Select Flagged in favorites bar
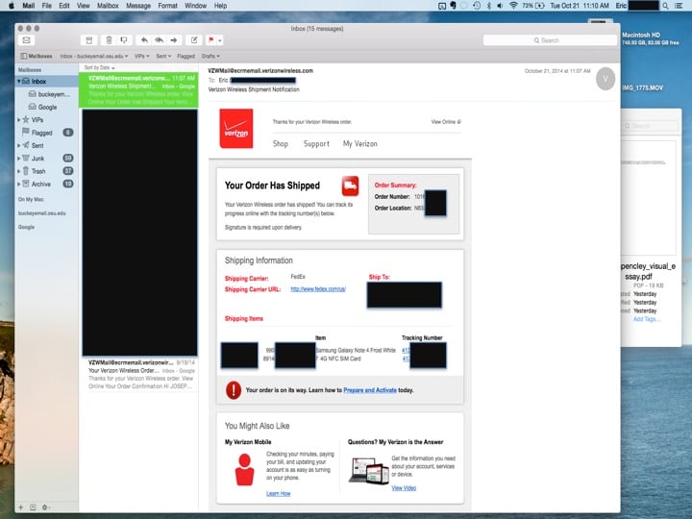Screen dimensions: 692x519 [x=185, y=56]
